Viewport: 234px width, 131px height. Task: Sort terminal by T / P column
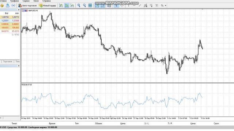[x=170, y=123]
